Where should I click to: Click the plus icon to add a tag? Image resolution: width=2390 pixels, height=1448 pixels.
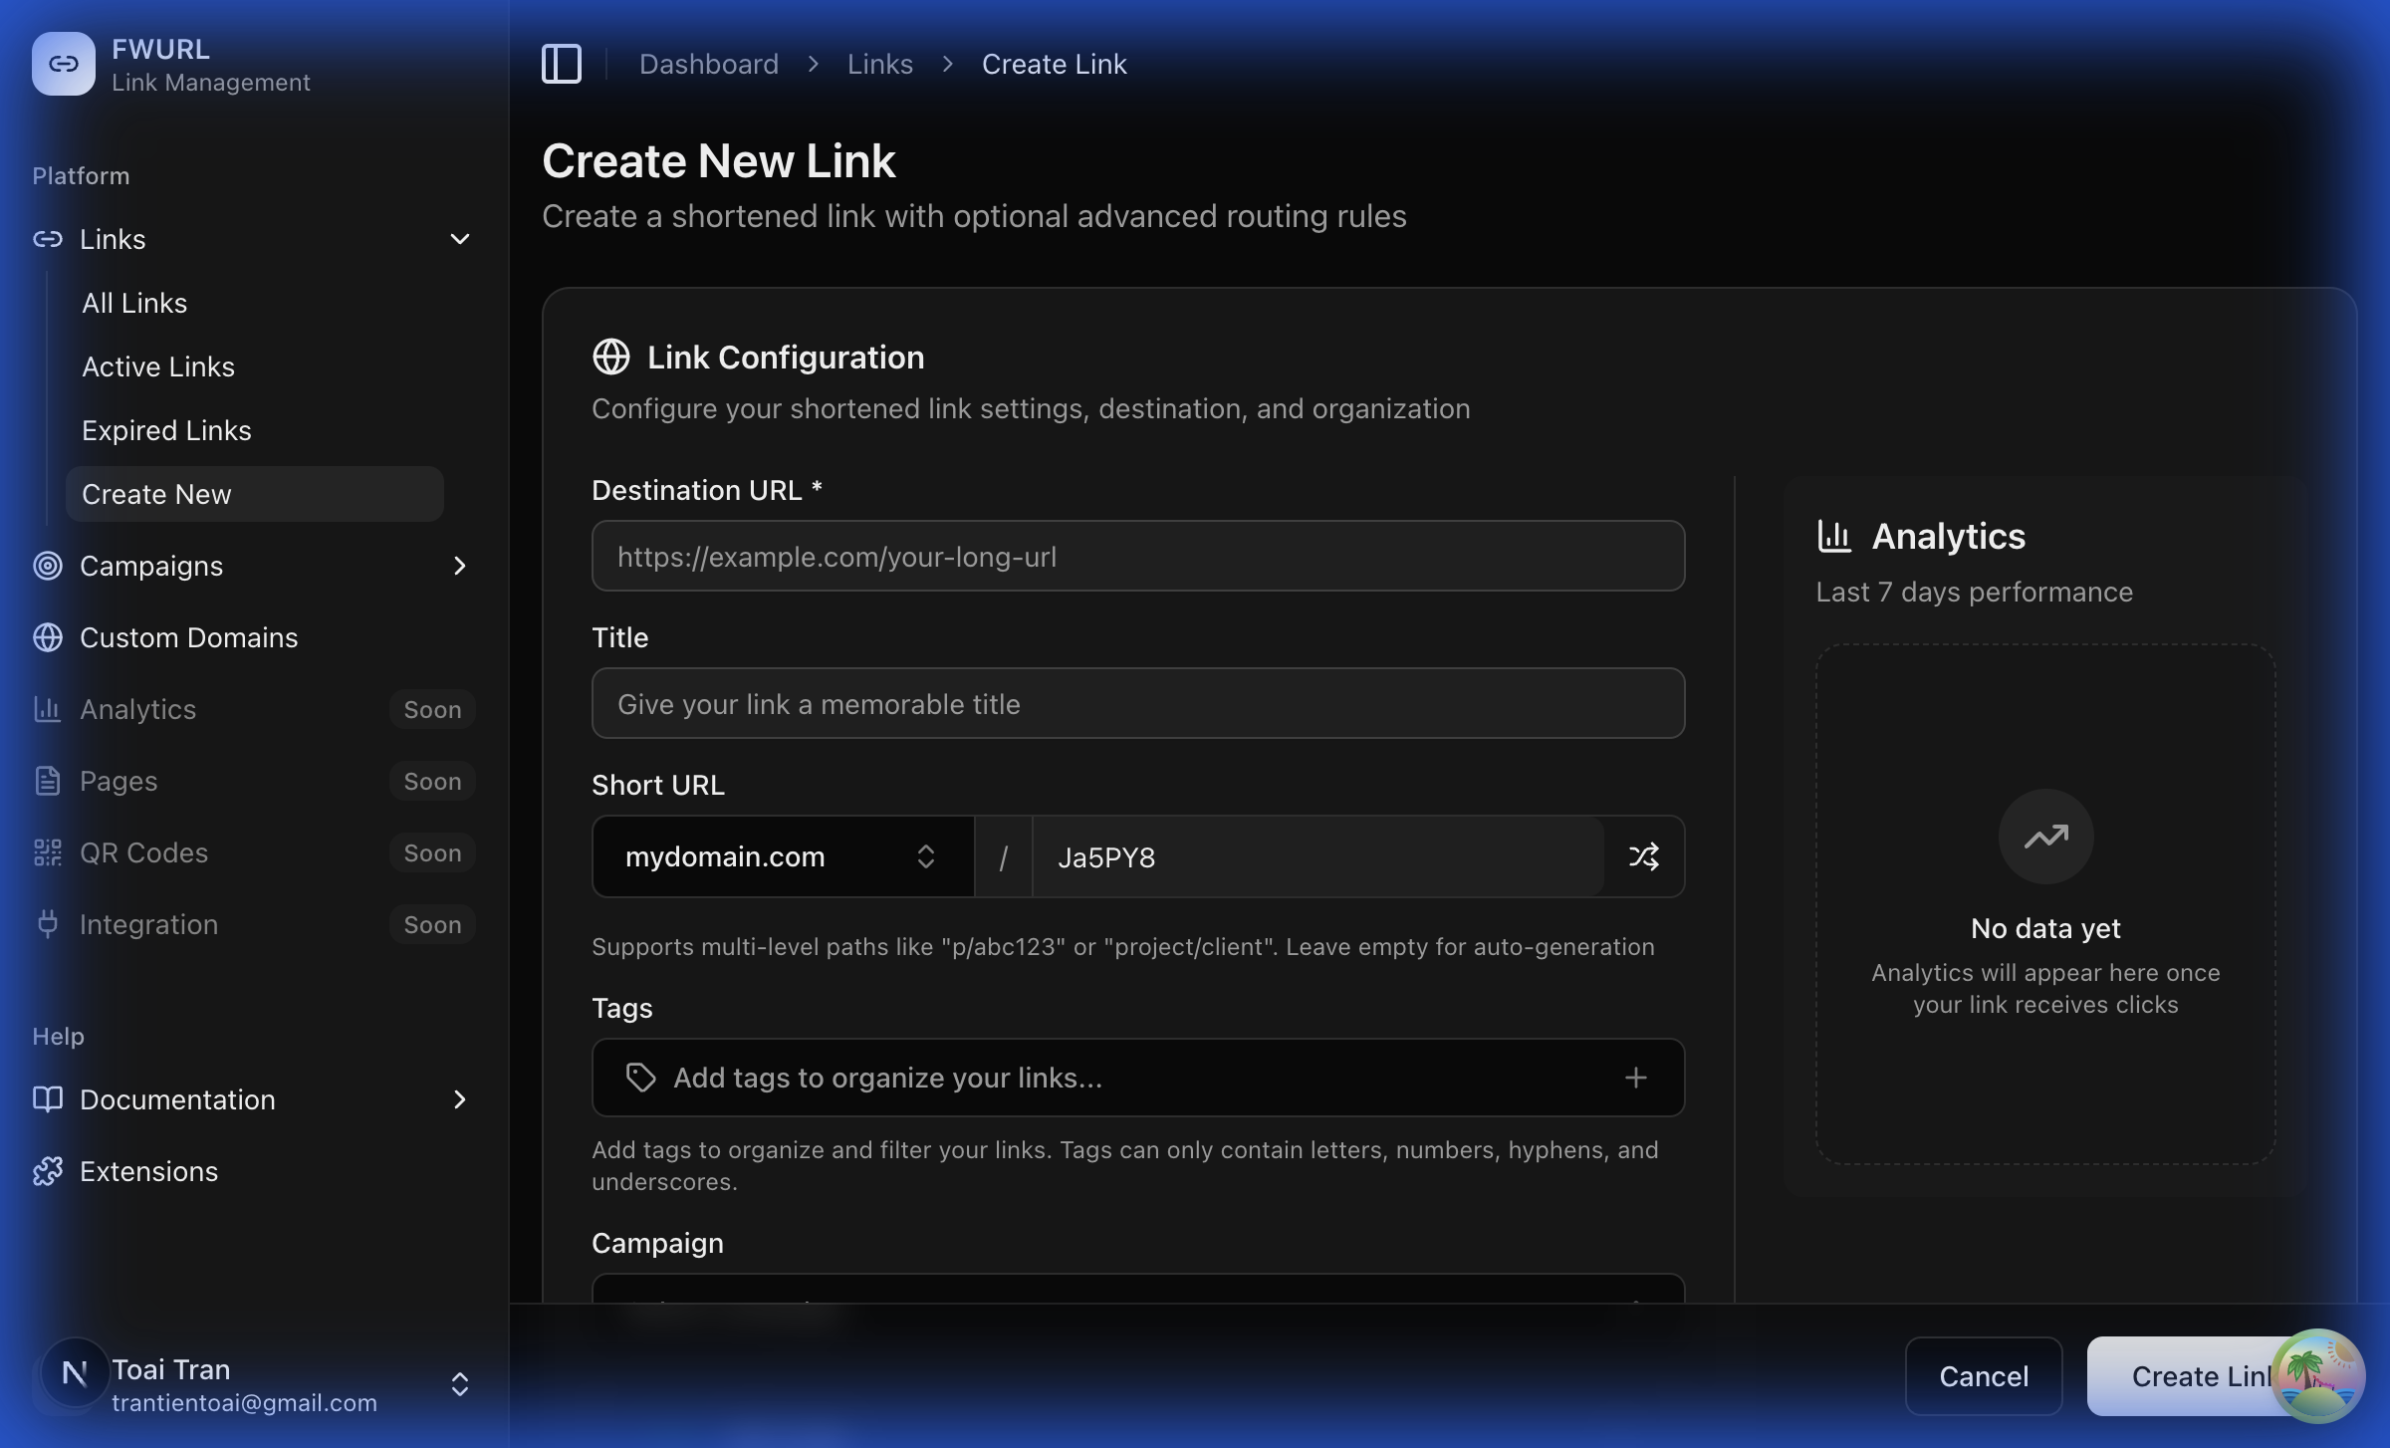point(1637,1078)
